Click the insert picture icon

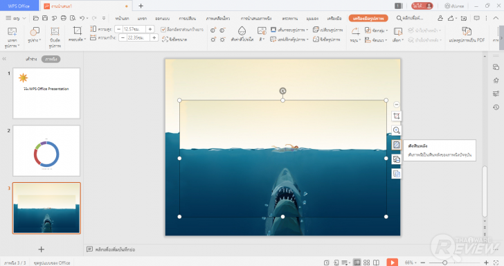(12, 32)
